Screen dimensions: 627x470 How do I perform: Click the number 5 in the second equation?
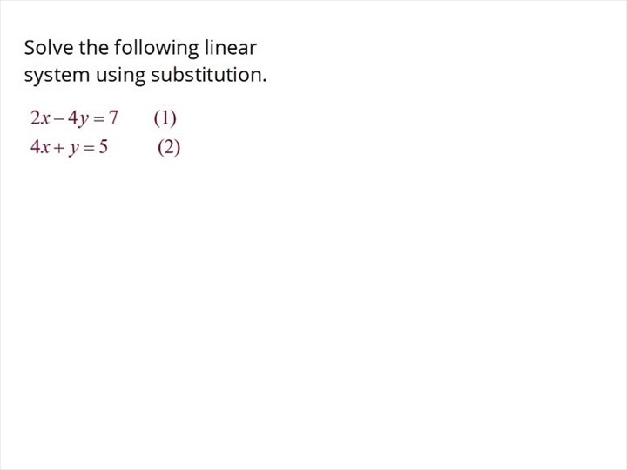(x=104, y=147)
